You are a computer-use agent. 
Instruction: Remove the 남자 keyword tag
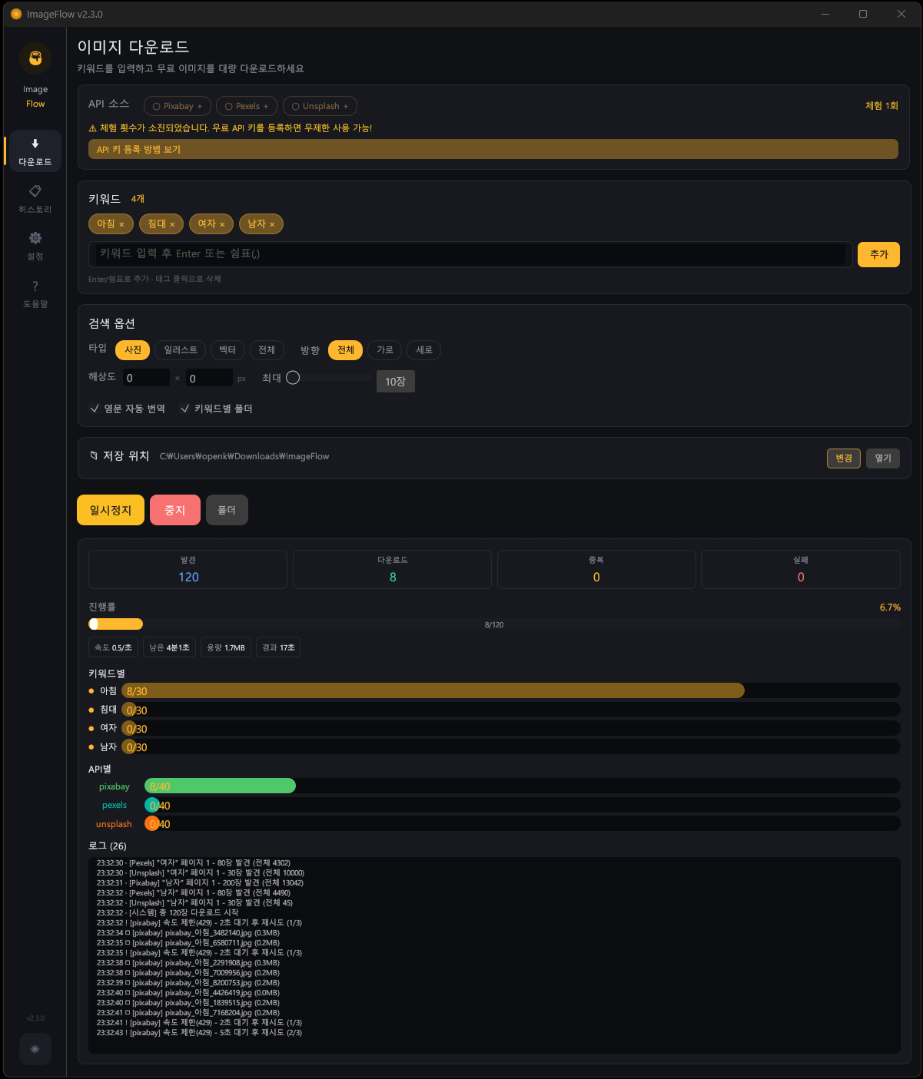(272, 224)
